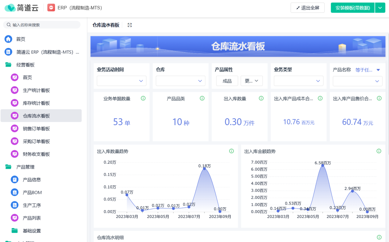Click the 销售订单看板 dashboard icon
The image size is (389, 242).
(x=15, y=129)
